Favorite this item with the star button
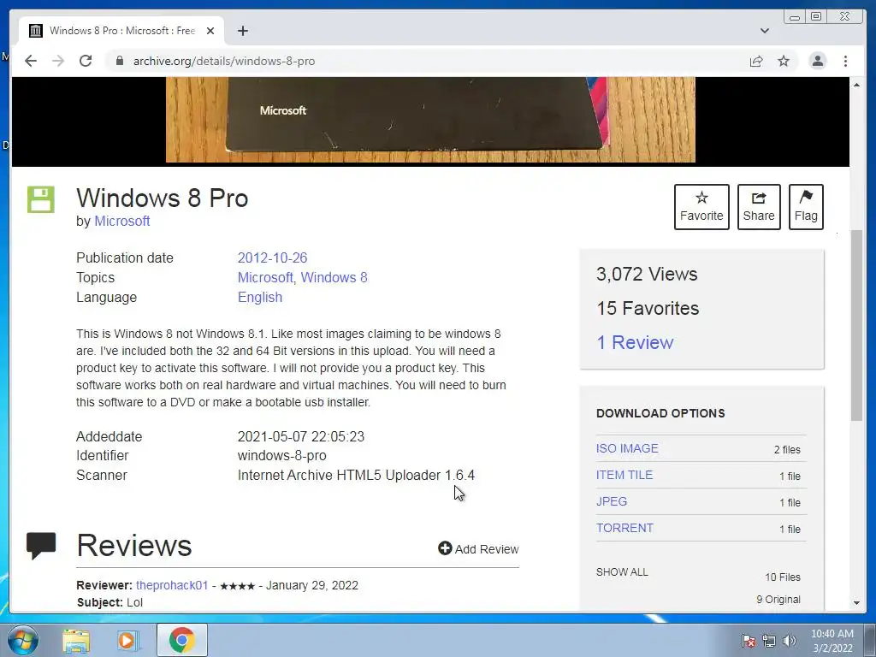 701,207
